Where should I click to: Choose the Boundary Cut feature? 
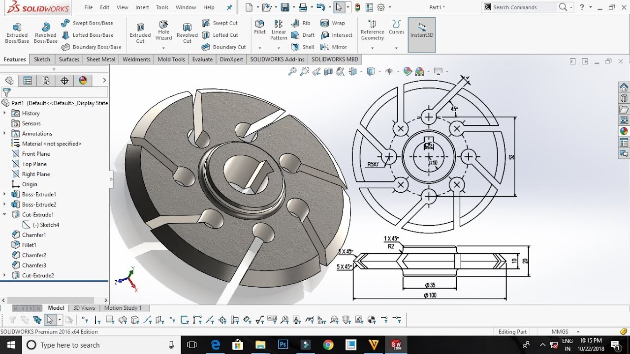[223, 47]
